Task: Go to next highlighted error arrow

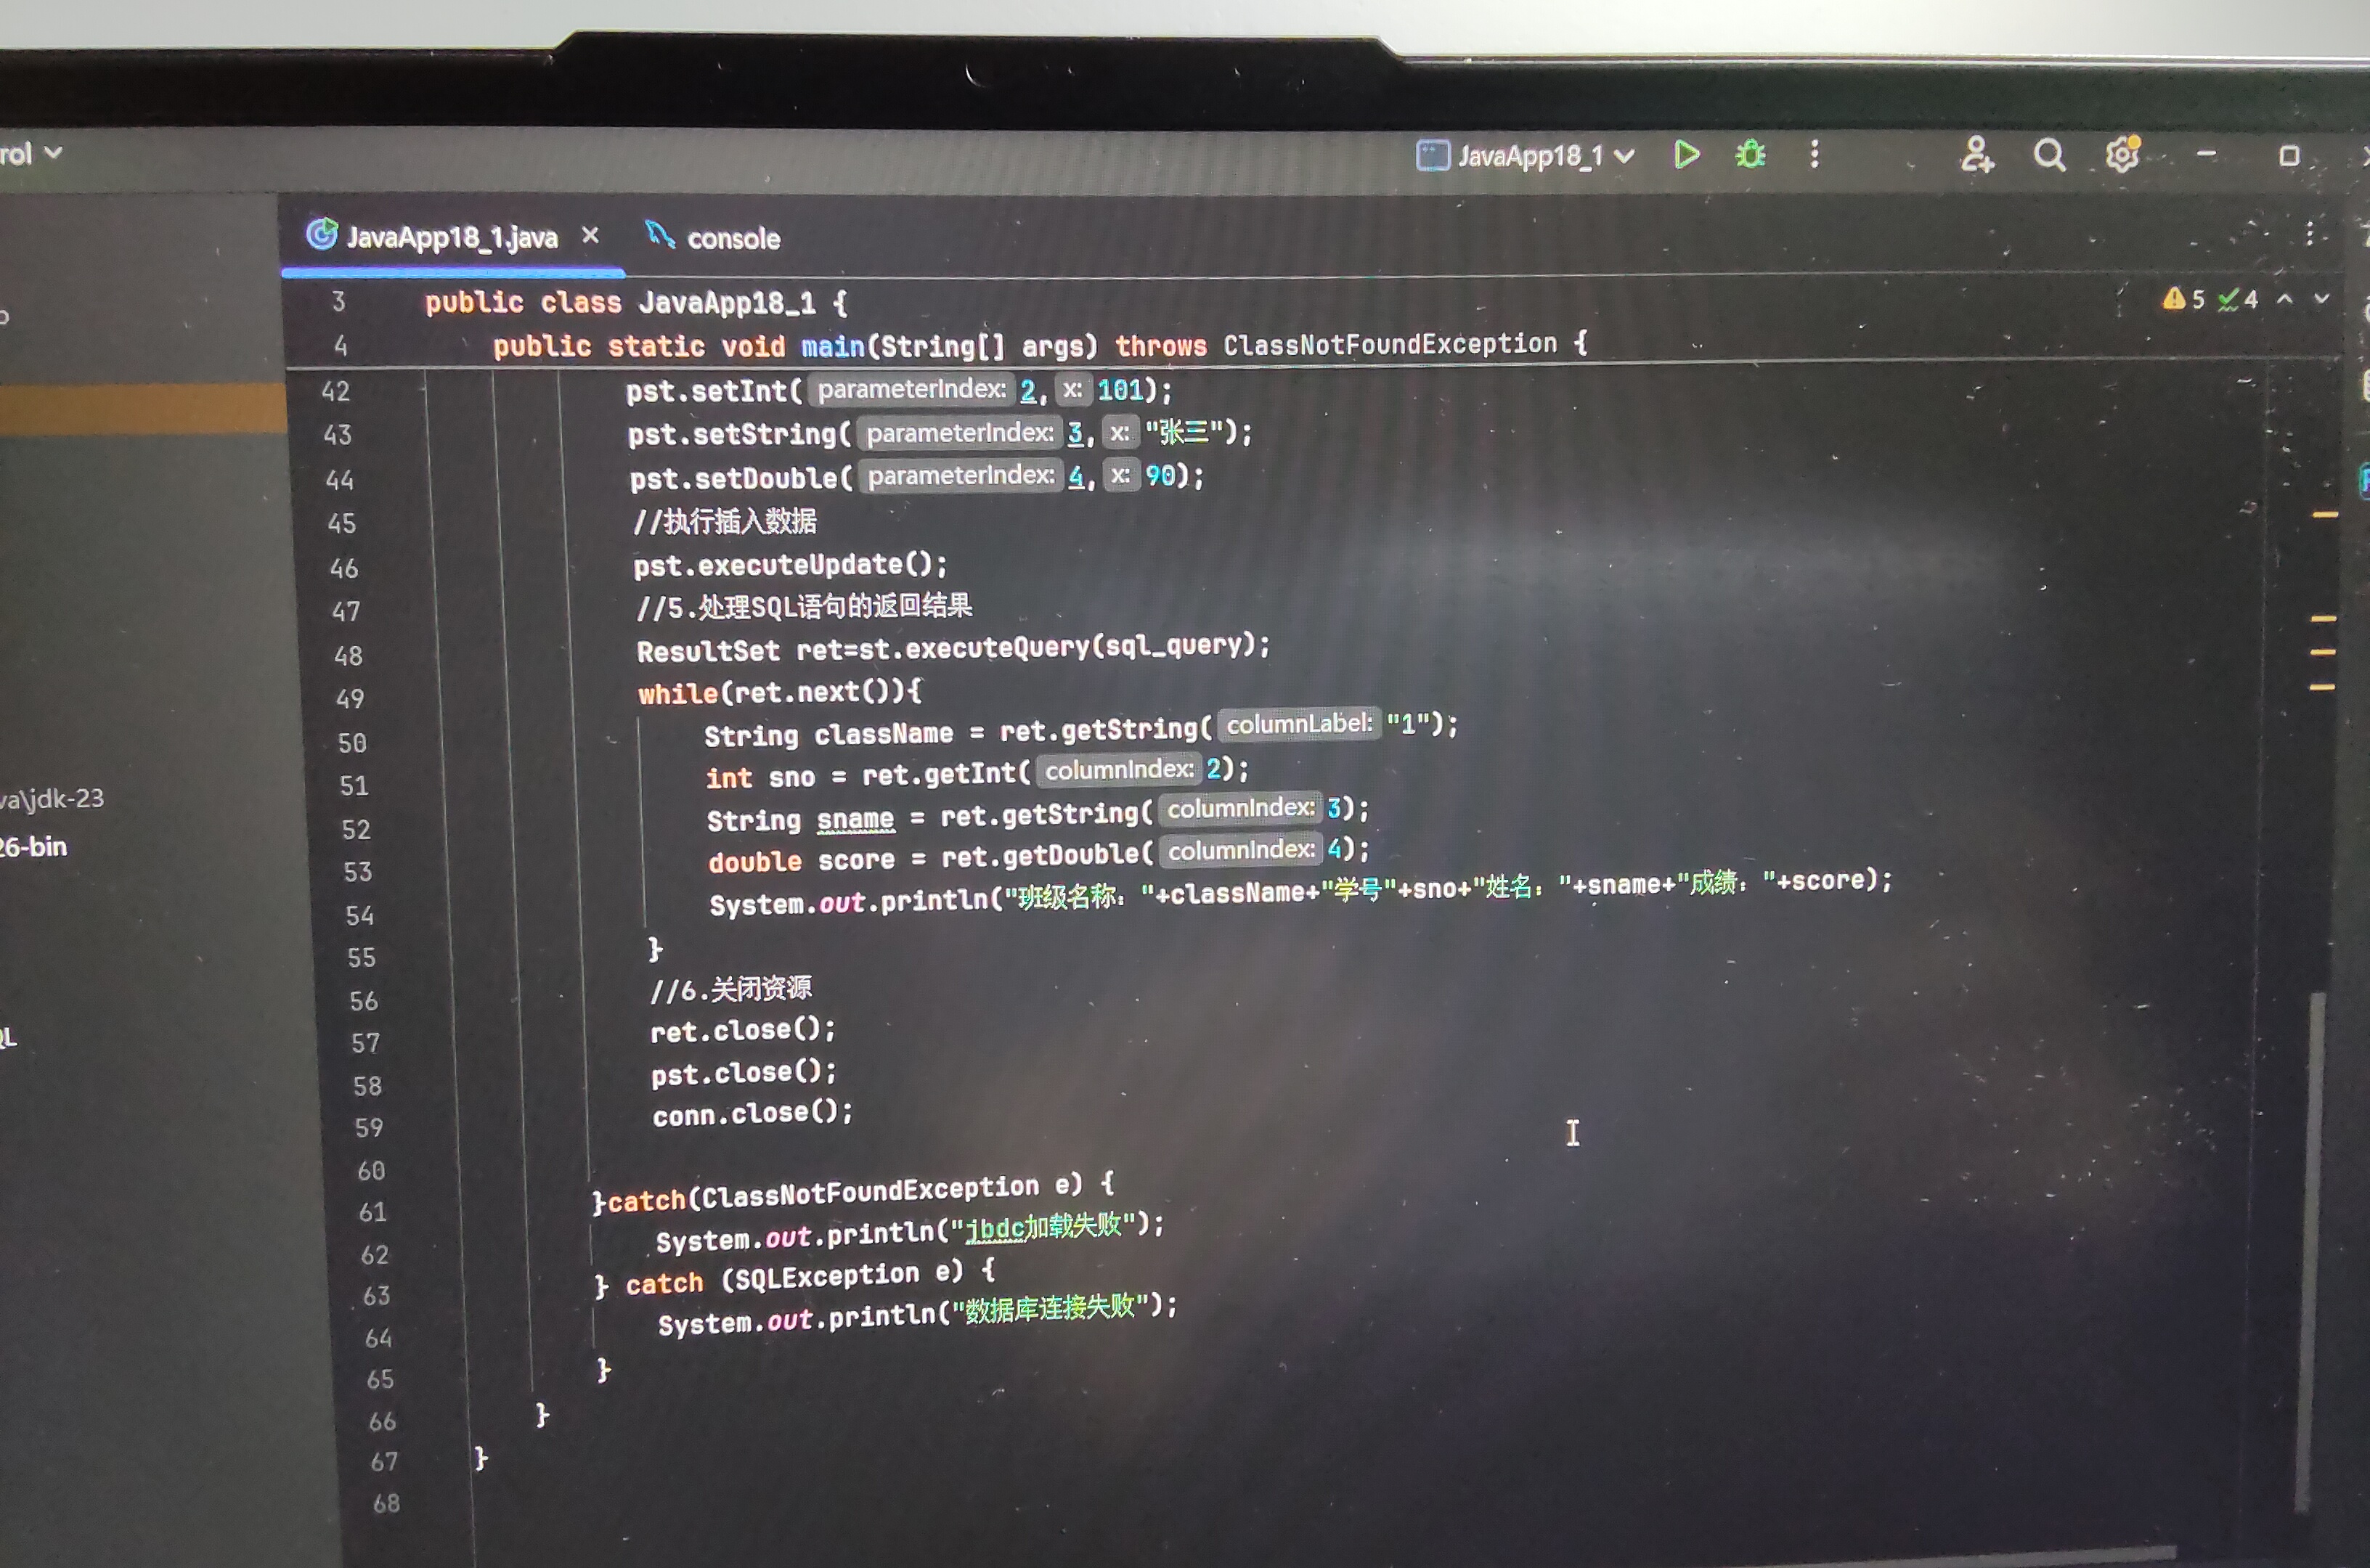Action: click(2322, 299)
